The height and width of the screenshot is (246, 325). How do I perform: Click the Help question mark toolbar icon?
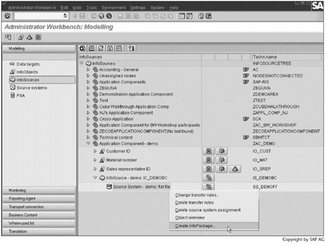[x=201, y=16]
